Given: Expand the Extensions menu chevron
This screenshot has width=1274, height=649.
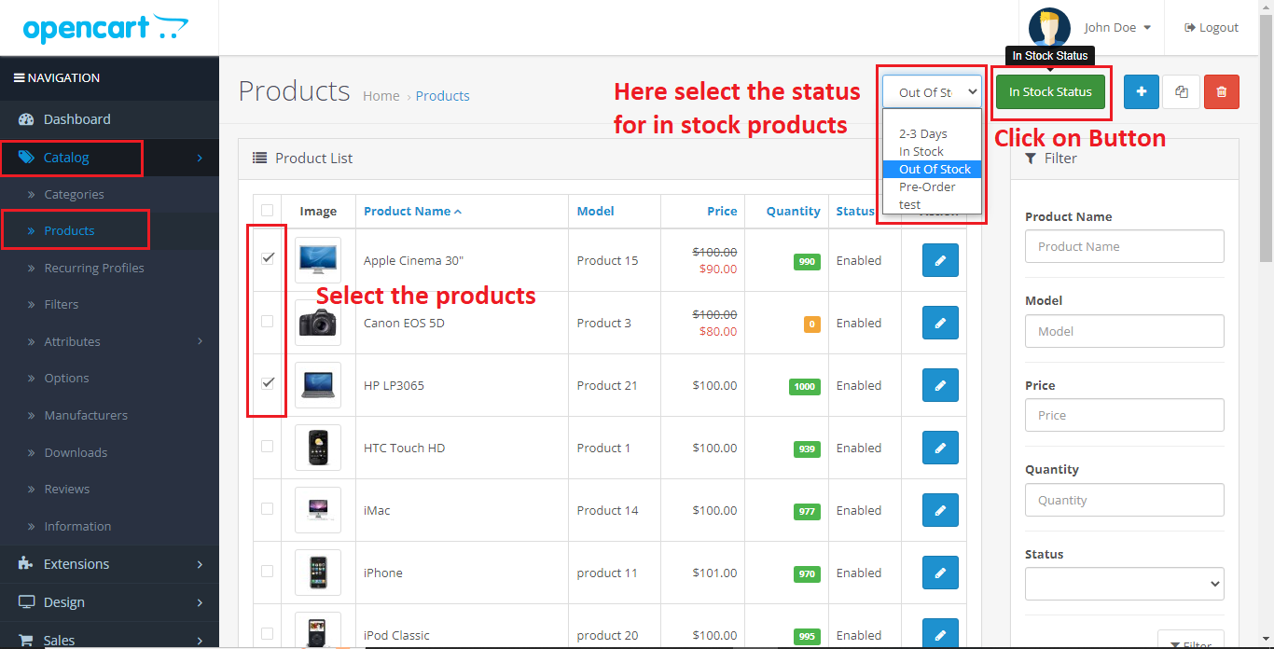Looking at the screenshot, I should [200, 564].
